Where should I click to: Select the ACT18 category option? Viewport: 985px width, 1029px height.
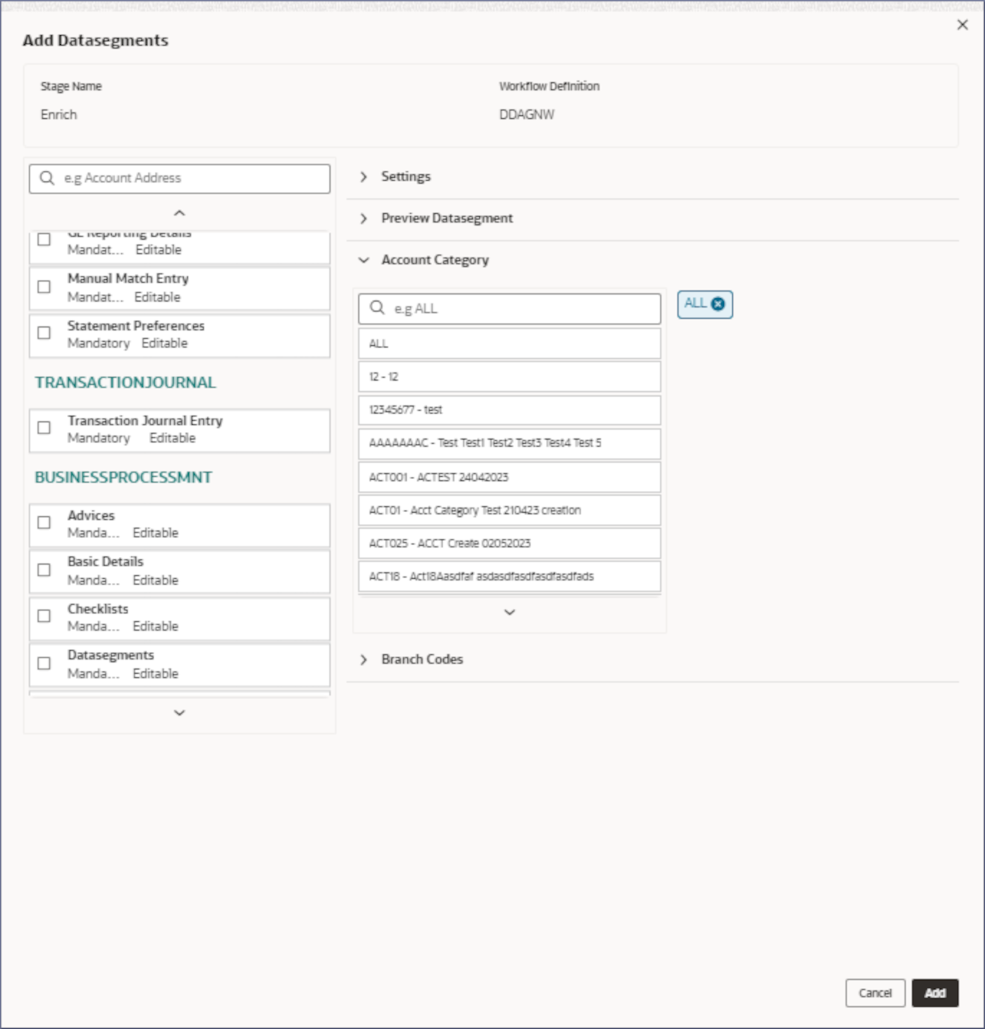tap(509, 576)
